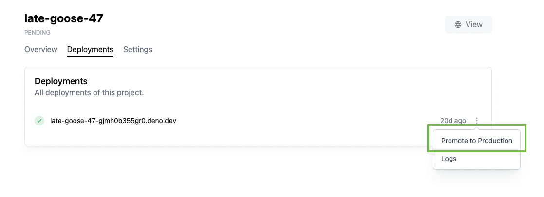Open Logs from the deployment menu
Screen dimensions: 544x197
pyautogui.click(x=449, y=159)
